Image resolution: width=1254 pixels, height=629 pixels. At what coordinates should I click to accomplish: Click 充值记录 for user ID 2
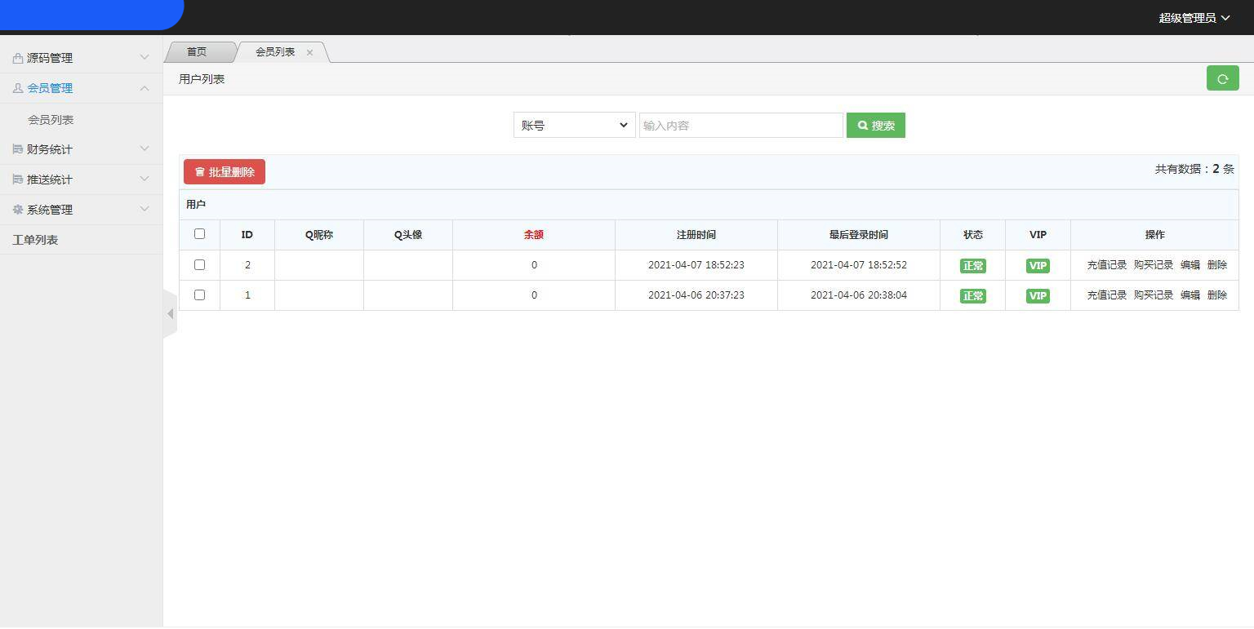click(1106, 264)
